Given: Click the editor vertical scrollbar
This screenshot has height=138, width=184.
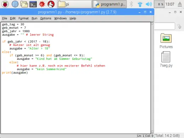Looking at the screenshot, I should [x=152, y=78].
